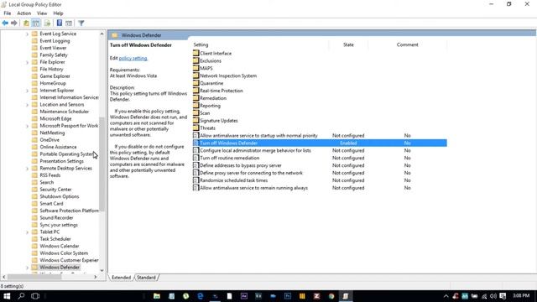Screen dimensions: 537x302
Task: Switch to the Standard tab
Action: (146, 278)
